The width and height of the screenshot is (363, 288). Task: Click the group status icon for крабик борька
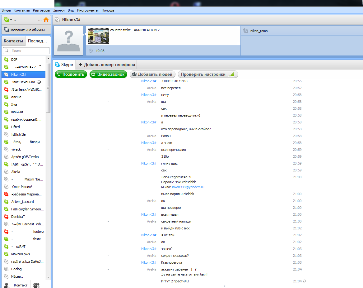pyautogui.click(x=6, y=119)
